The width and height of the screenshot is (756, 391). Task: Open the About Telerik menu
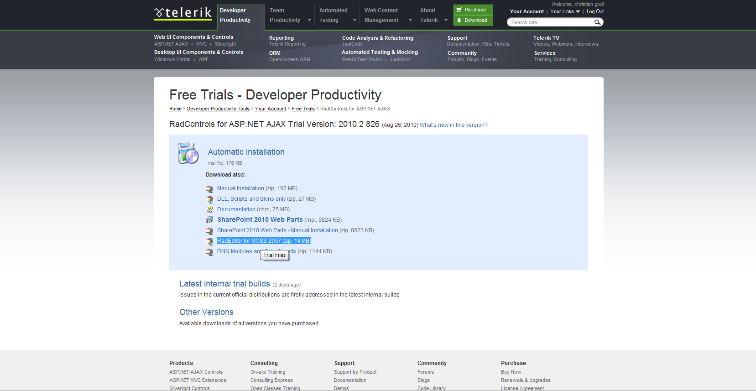pos(433,15)
